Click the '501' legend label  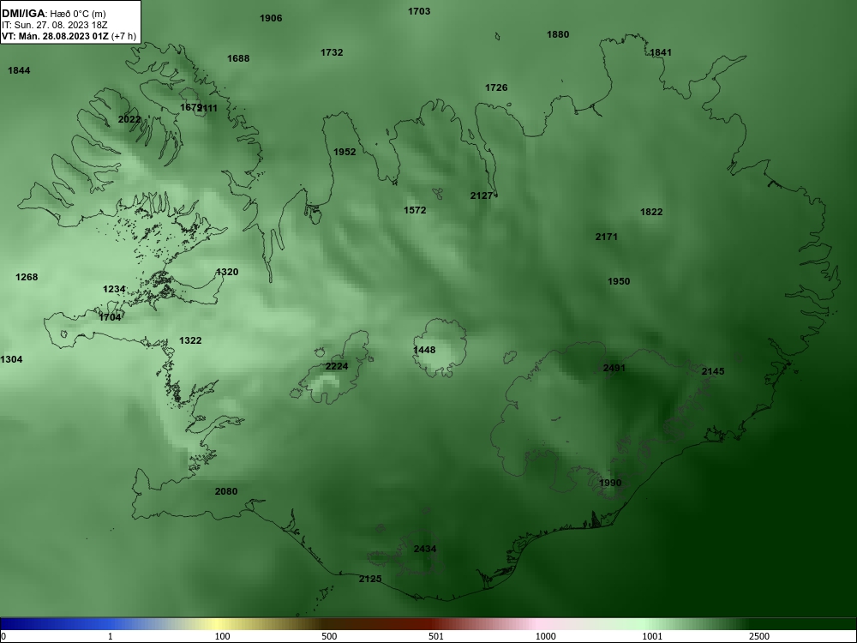pos(436,636)
